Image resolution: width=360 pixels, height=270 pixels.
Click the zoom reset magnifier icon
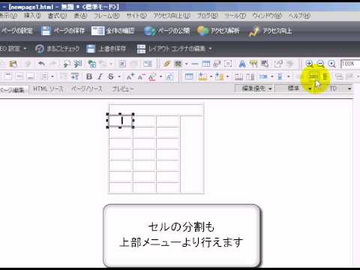[x=331, y=64]
